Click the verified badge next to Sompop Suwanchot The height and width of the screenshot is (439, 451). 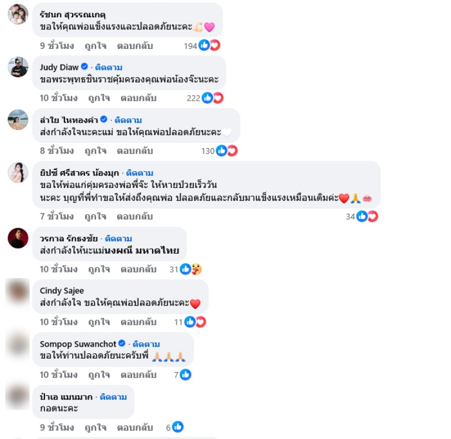122,343
